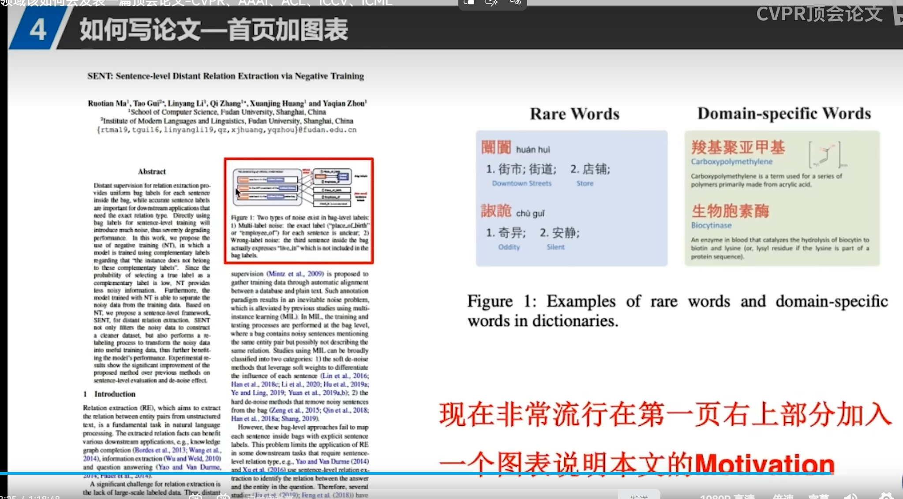
Task: Click the CVPR顶会论文 watermark text
Action: click(819, 14)
